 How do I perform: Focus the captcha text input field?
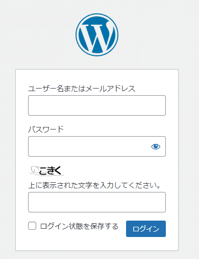[97, 202]
